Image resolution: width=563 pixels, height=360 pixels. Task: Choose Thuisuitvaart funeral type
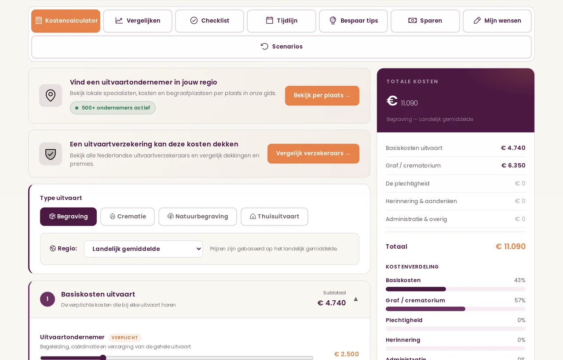(x=274, y=216)
